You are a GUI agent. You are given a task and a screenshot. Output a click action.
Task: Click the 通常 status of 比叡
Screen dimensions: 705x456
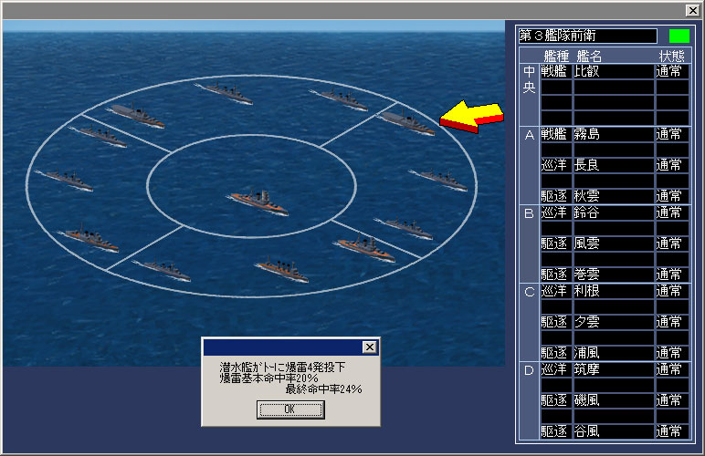(672, 71)
